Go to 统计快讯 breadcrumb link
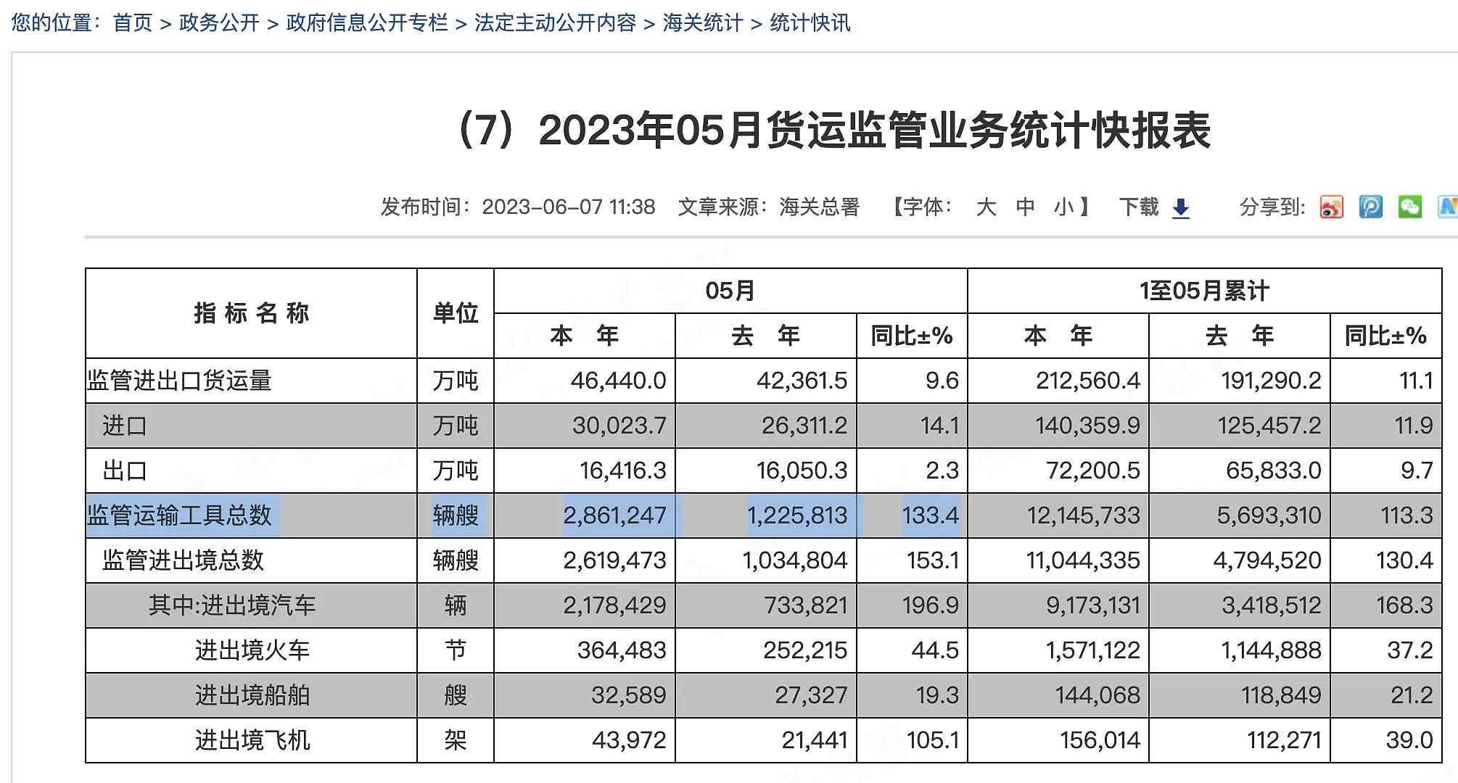1458x783 pixels. (810, 22)
